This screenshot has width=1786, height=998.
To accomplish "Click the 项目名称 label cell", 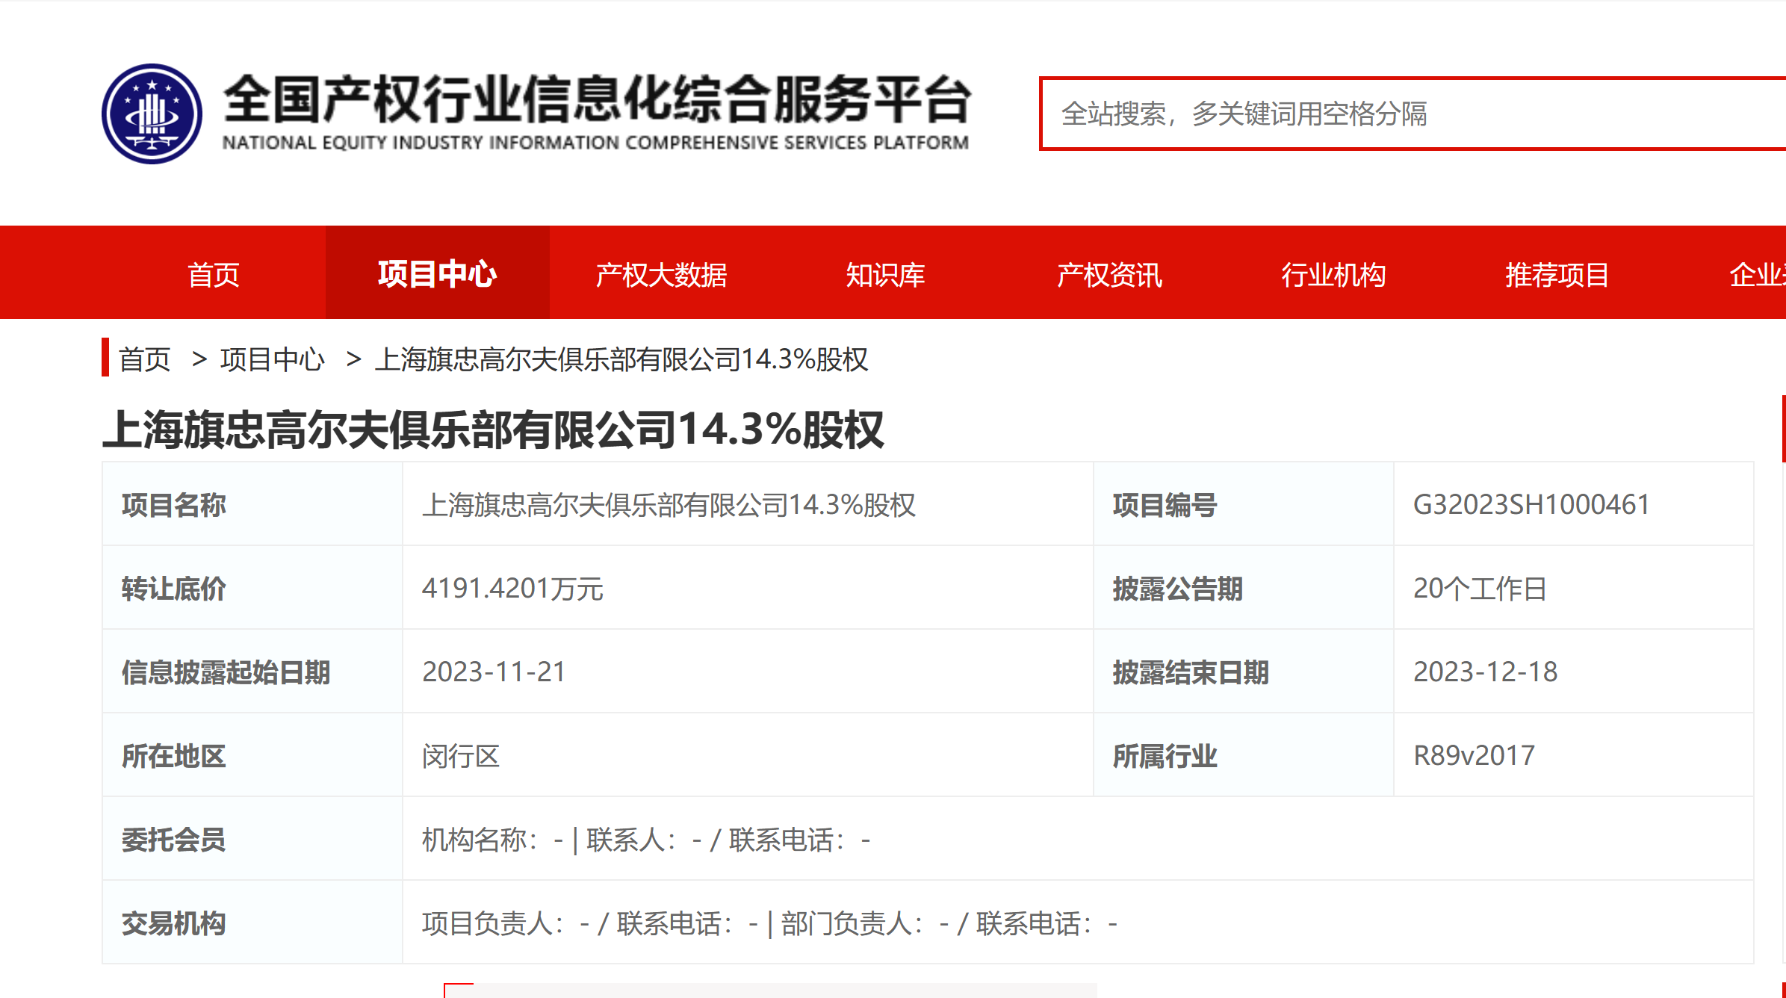I will pyautogui.click(x=252, y=504).
